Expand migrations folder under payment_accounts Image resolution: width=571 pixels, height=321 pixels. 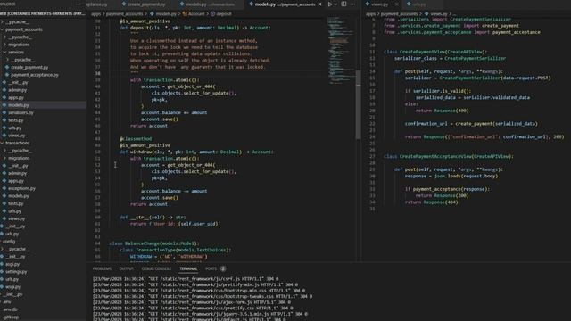[x=5, y=45]
